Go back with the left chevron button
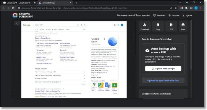207x110 pixels. [17, 23]
